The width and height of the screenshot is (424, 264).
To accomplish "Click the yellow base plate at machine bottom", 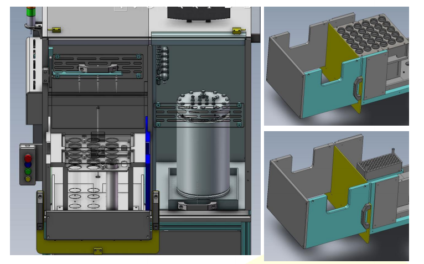I will coord(97,245).
